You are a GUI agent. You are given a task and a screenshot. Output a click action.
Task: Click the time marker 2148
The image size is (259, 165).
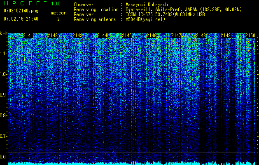[201, 35]
